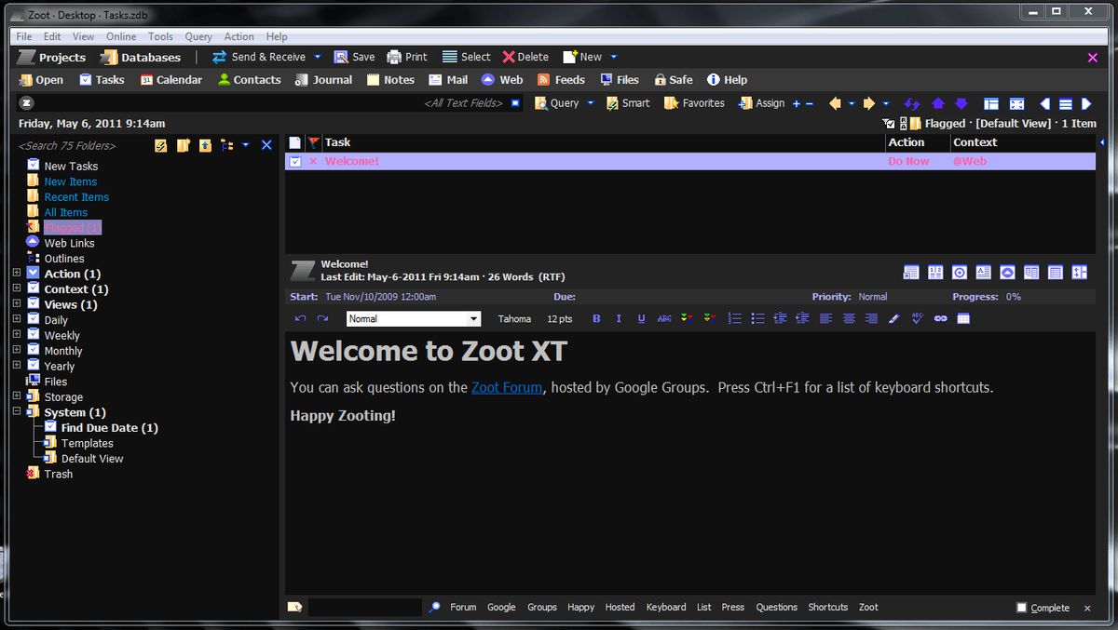Open the Query menu in the menu bar
1118x630 pixels.
point(198,36)
